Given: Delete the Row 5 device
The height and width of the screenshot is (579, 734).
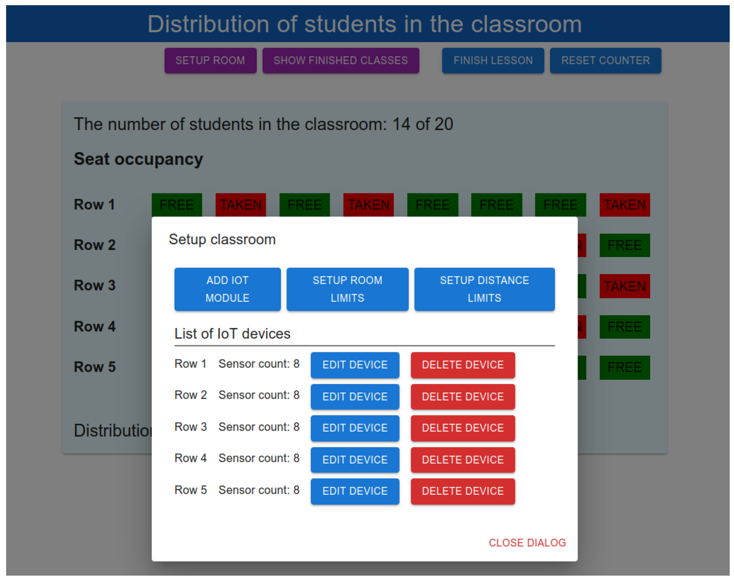Looking at the screenshot, I should pos(463,491).
